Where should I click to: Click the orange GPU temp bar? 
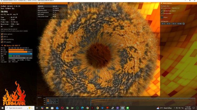[16, 50]
